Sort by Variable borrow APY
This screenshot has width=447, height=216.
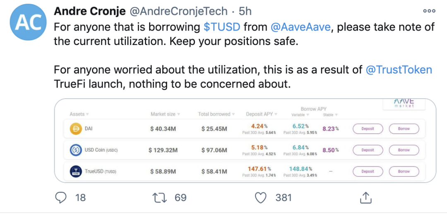pyautogui.click(x=300, y=115)
